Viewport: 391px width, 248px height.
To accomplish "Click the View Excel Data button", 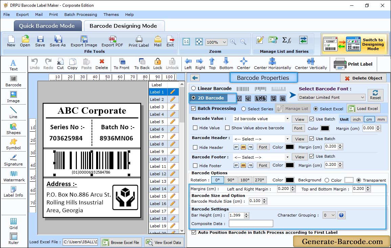I will point(164,242).
